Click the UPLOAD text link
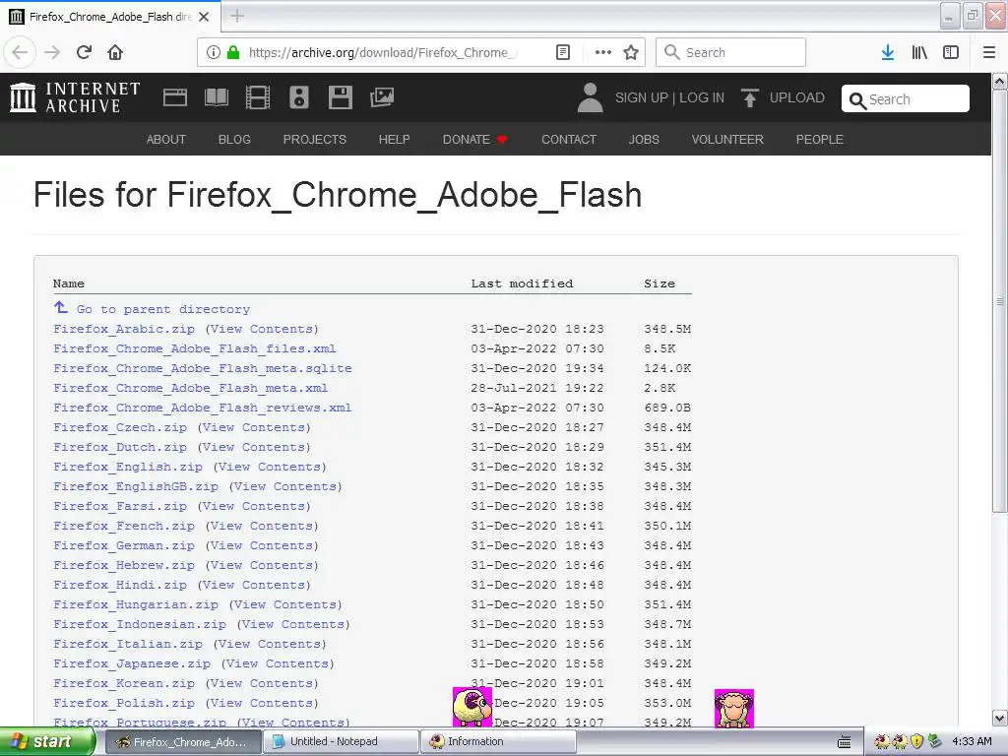The height and width of the screenshot is (756, 1008). click(x=797, y=97)
